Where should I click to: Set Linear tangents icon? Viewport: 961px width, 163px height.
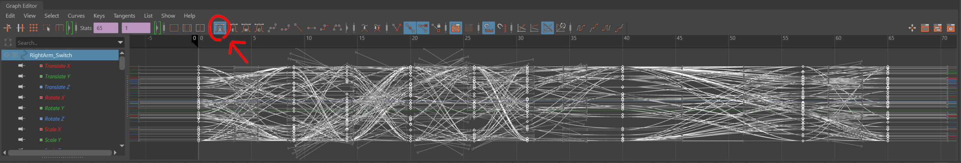(298, 28)
